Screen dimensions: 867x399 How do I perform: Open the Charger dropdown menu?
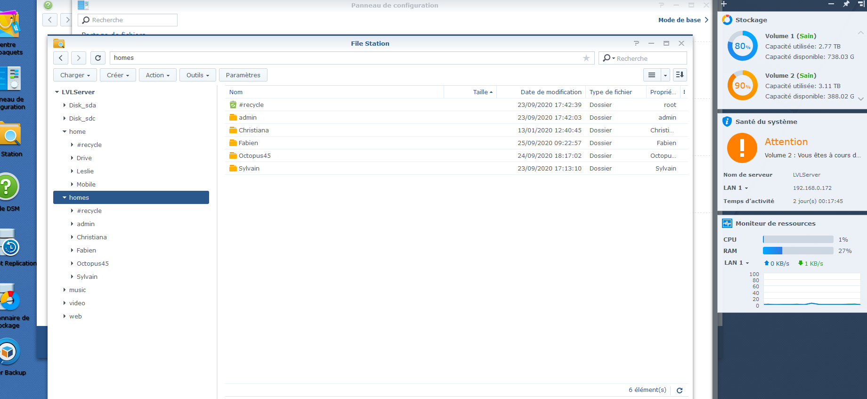pyautogui.click(x=75, y=75)
